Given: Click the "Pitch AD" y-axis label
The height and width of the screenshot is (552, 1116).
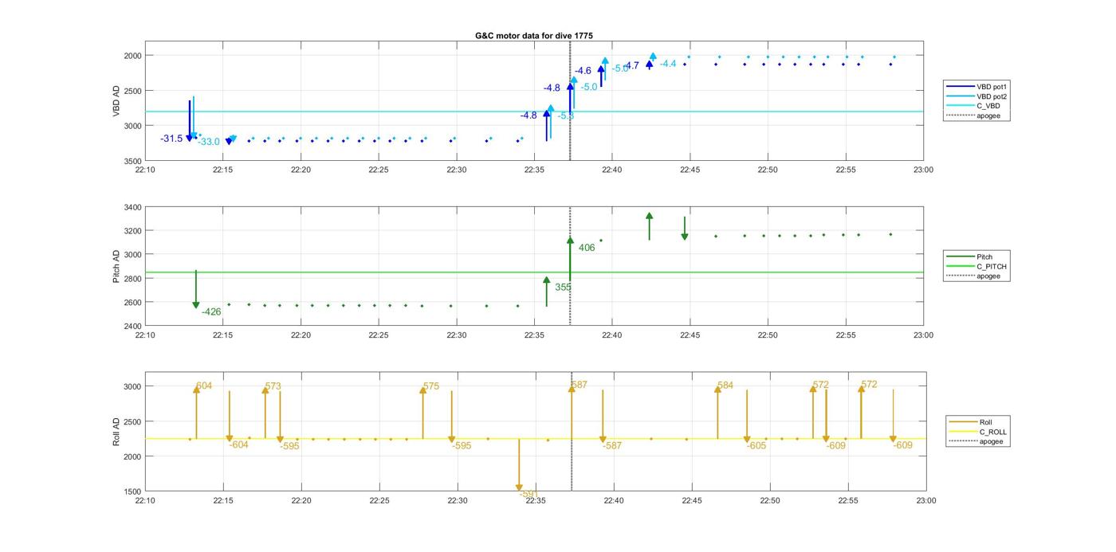Looking at the screenshot, I should click(116, 265).
